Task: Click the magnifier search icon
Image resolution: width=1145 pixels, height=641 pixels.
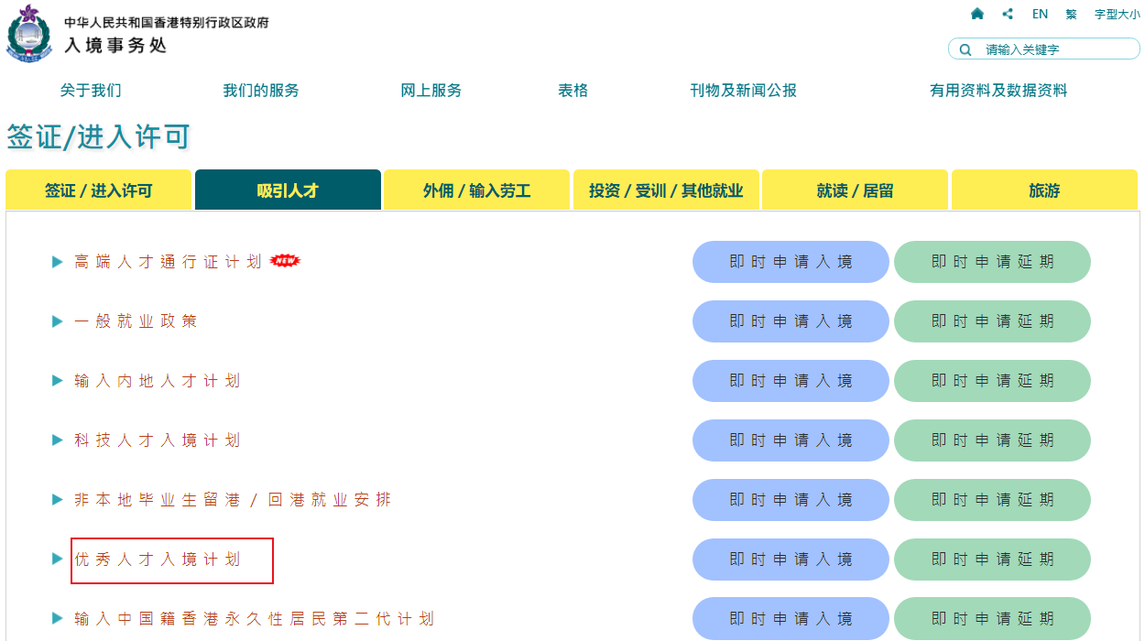Action: tap(965, 49)
